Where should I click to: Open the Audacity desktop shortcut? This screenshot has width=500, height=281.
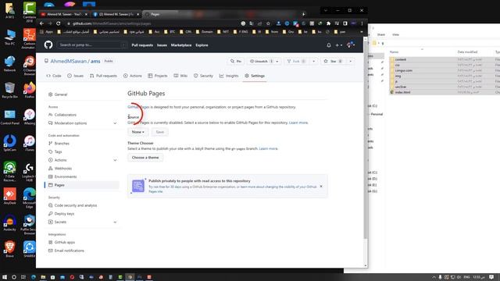[9, 222]
